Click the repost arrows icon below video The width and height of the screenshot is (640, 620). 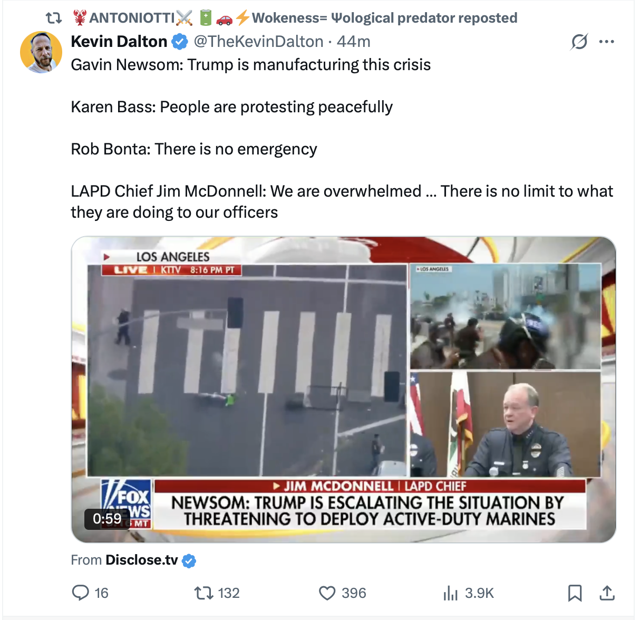[203, 593]
